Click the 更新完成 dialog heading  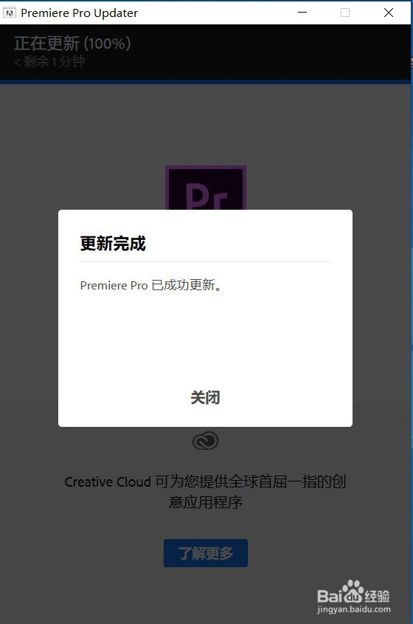tap(113, 243)
